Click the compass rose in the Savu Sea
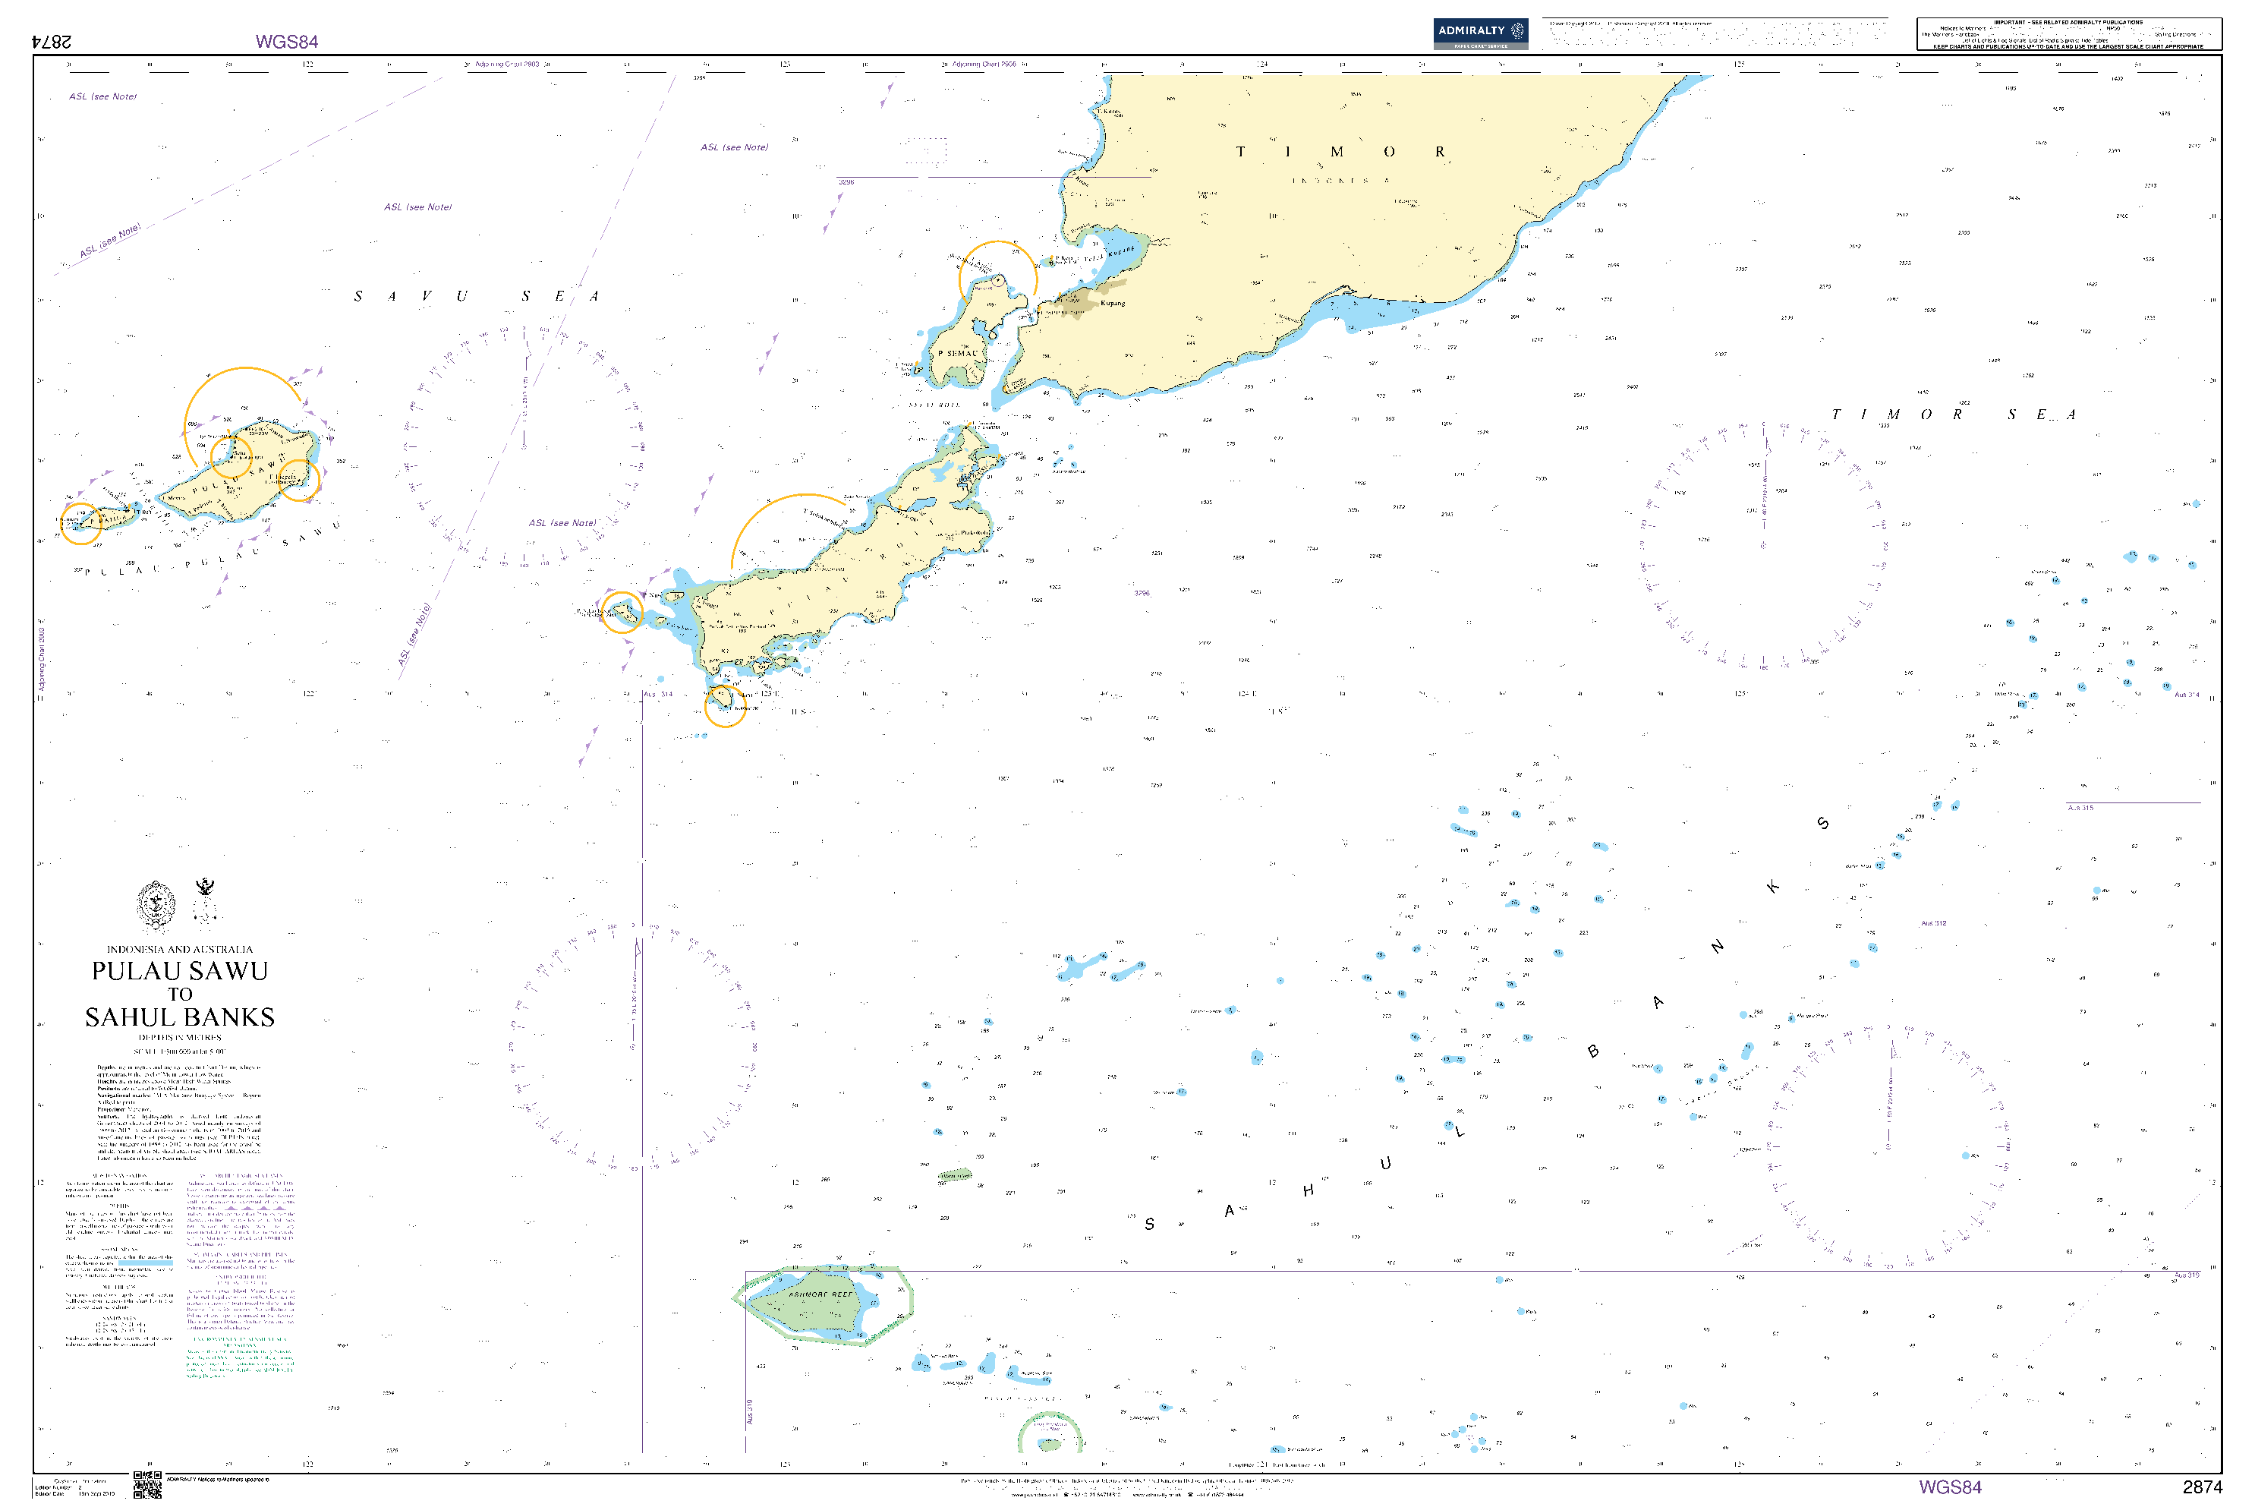 click(524, 448)
